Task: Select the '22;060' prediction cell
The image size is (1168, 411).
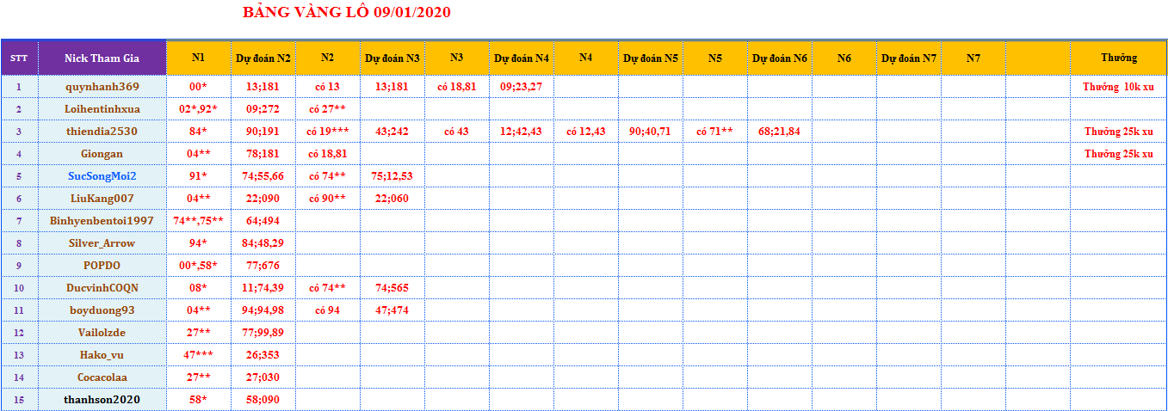Action: click(392, 199)
